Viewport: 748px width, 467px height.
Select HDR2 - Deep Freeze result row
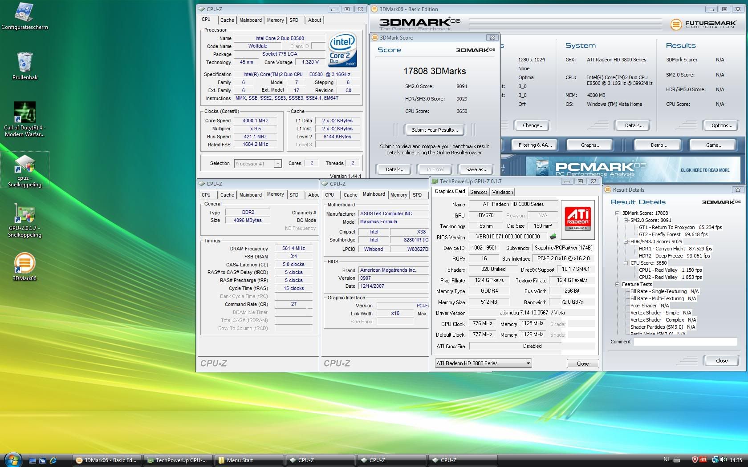674,256
